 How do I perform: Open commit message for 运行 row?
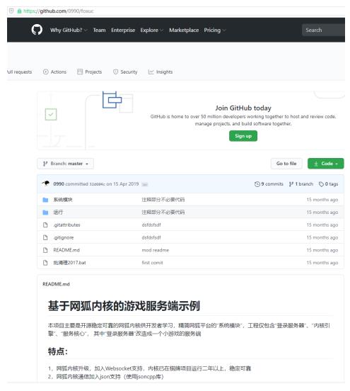coord(163,212)
